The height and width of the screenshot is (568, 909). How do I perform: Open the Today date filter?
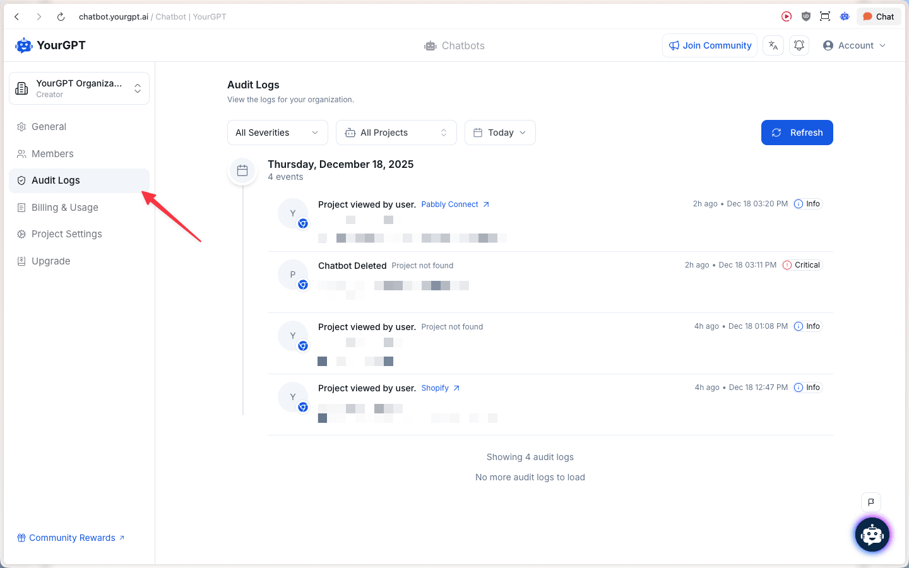pos(500,133)
